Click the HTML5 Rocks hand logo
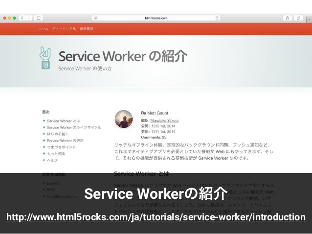This screenshot has height=234, width=312. (x=45, y=58)
